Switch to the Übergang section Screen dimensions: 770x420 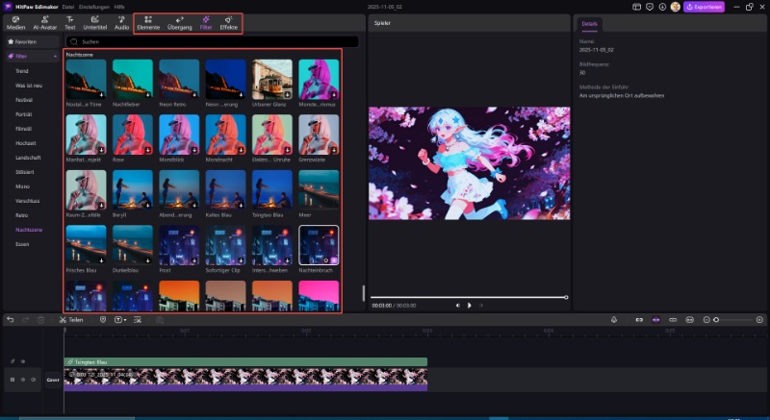pos(180,23)
